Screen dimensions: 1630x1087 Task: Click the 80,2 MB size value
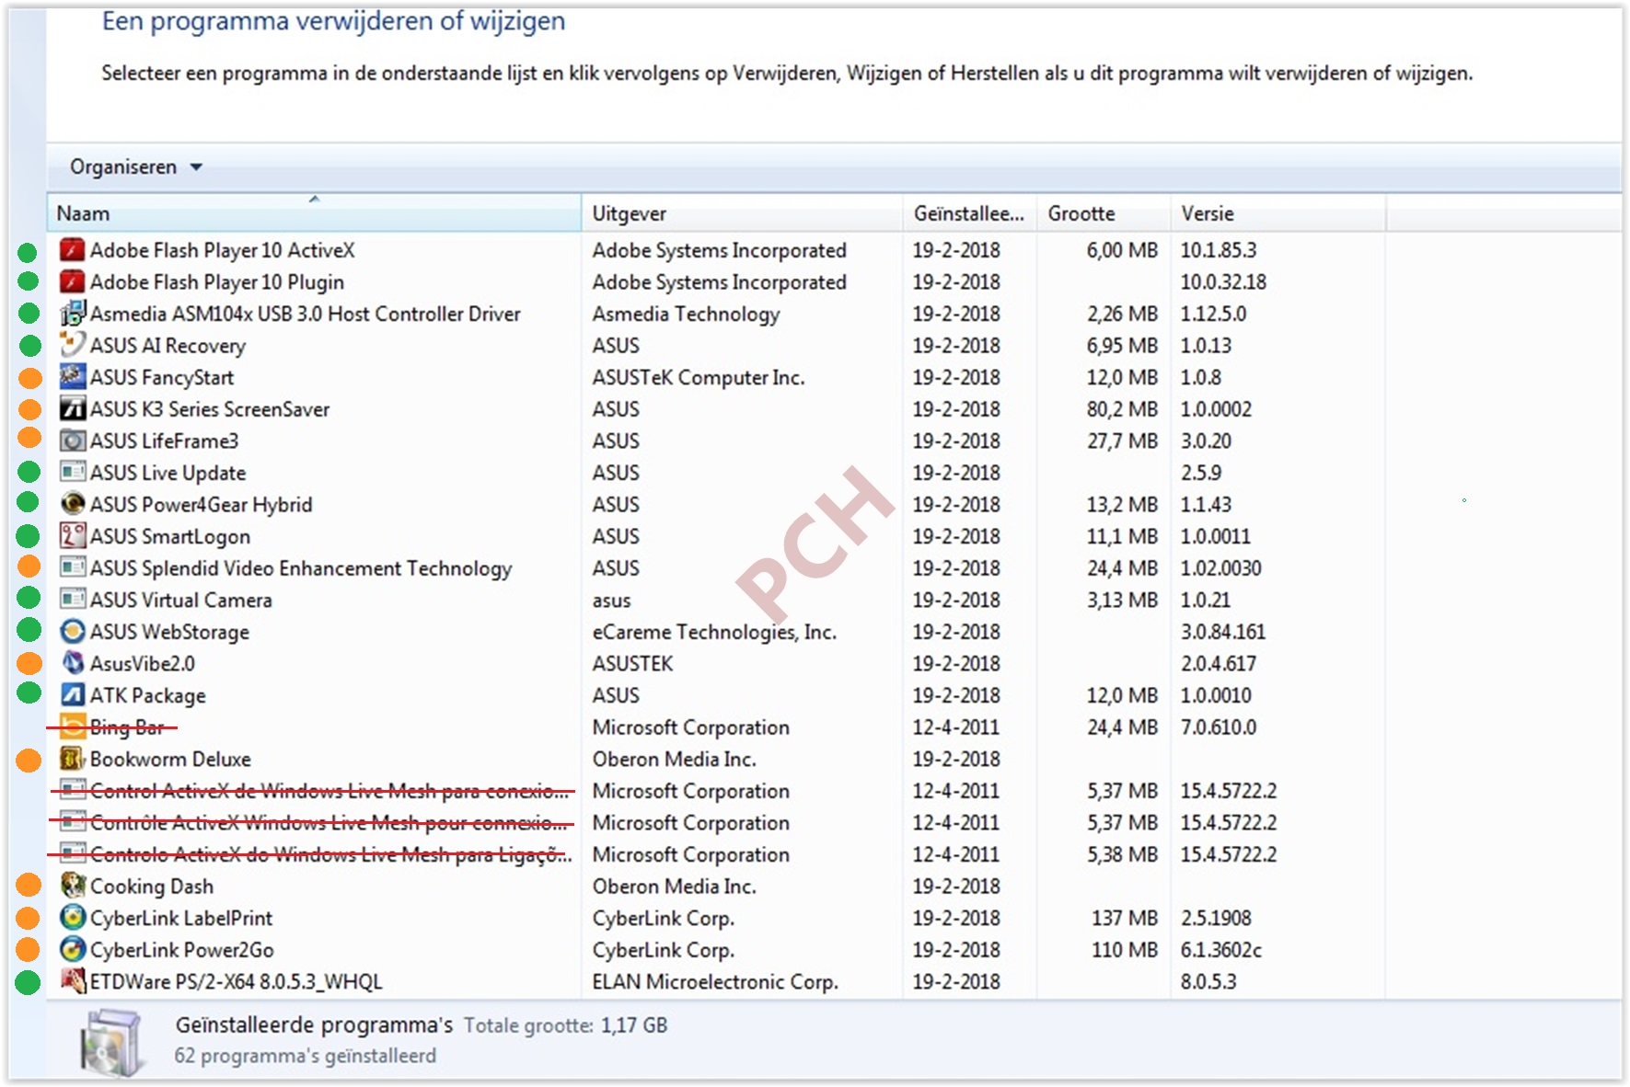pyautogui.click(x=1122, y=409)
